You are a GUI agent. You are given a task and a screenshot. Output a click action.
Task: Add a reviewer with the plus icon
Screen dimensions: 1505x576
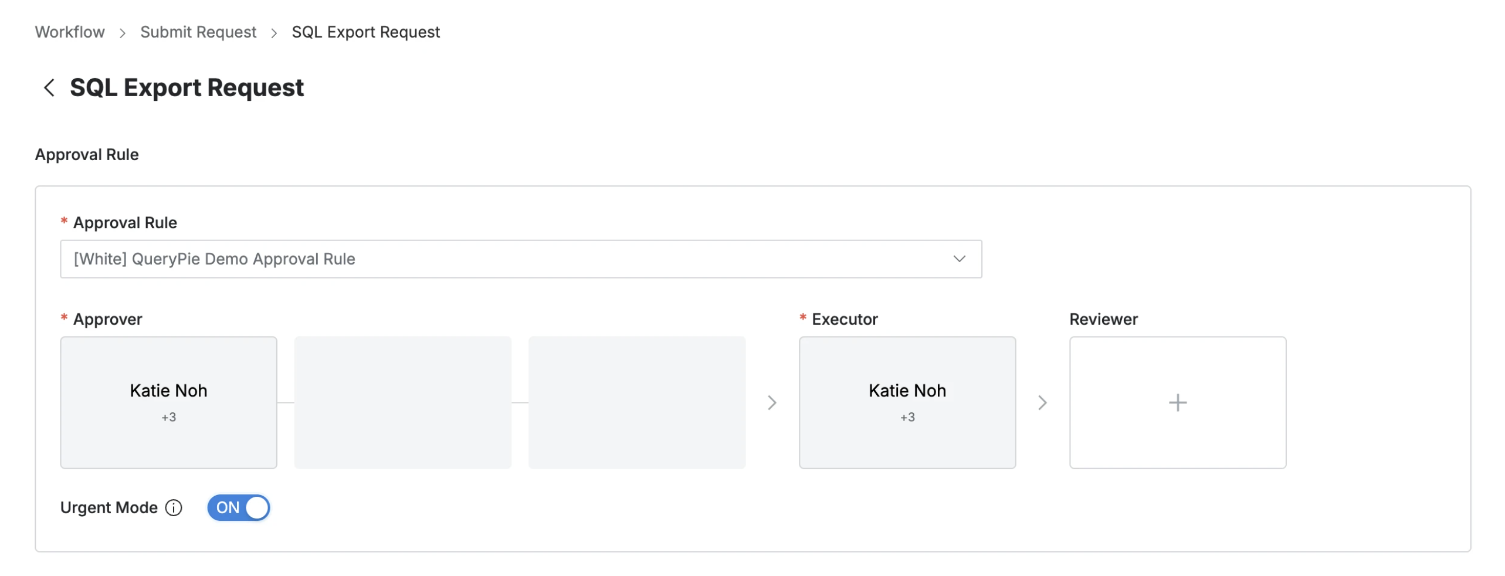tap(1177, 402)
